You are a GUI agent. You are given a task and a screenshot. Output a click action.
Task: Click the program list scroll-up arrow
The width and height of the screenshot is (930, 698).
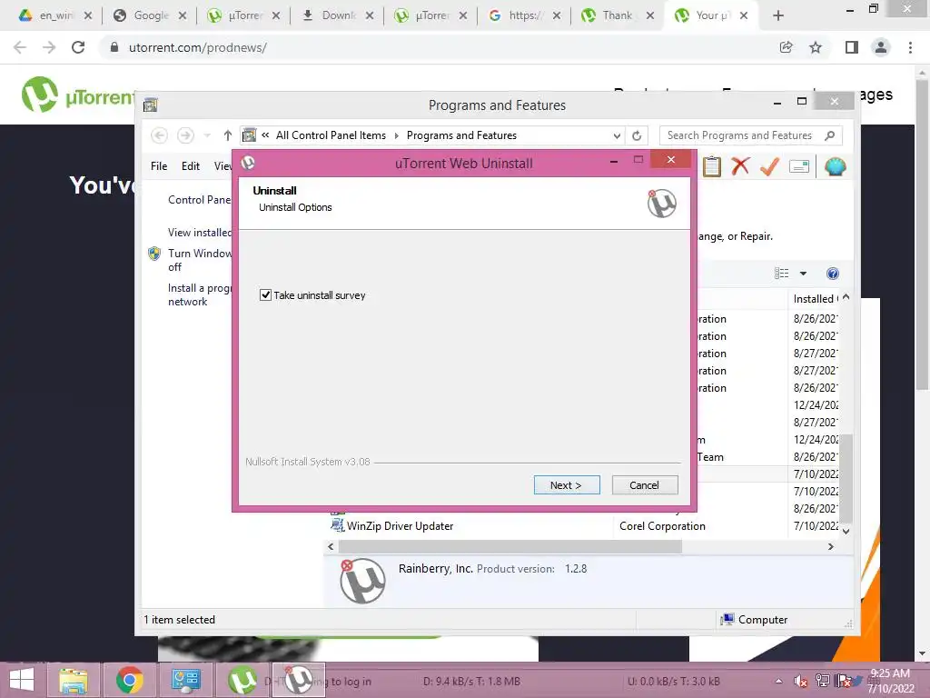[846, 297]
